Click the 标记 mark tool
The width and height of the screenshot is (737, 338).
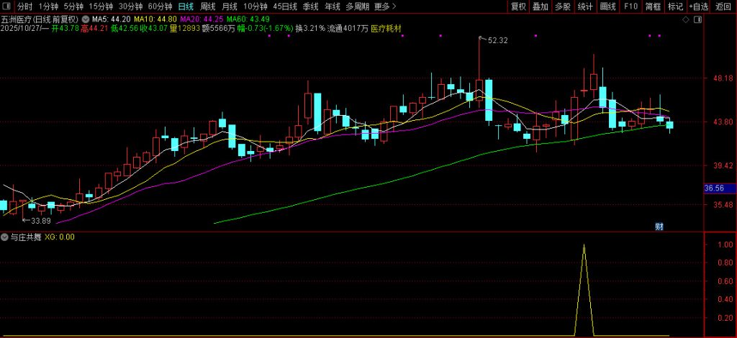tap(675, 6)
